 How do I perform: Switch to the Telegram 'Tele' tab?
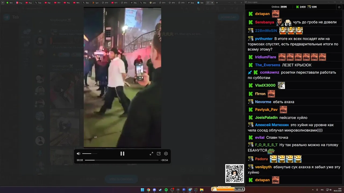200,3
